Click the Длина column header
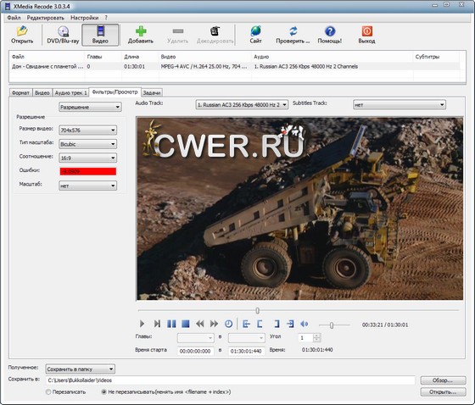This screenshot has width=475, height=405. pyautogui.click(x=140, y=57)
